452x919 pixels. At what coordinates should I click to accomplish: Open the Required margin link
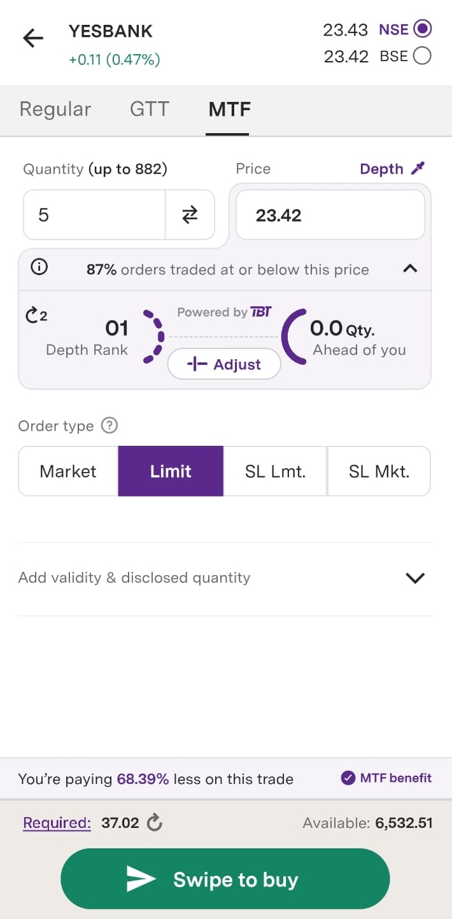[x=57, y=823]
